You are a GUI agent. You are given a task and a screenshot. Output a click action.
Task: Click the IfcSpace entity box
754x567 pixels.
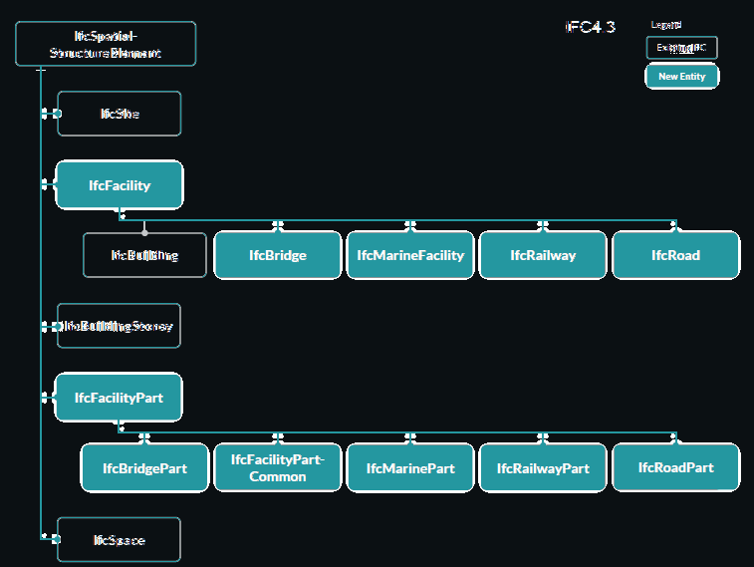[119, 539]
